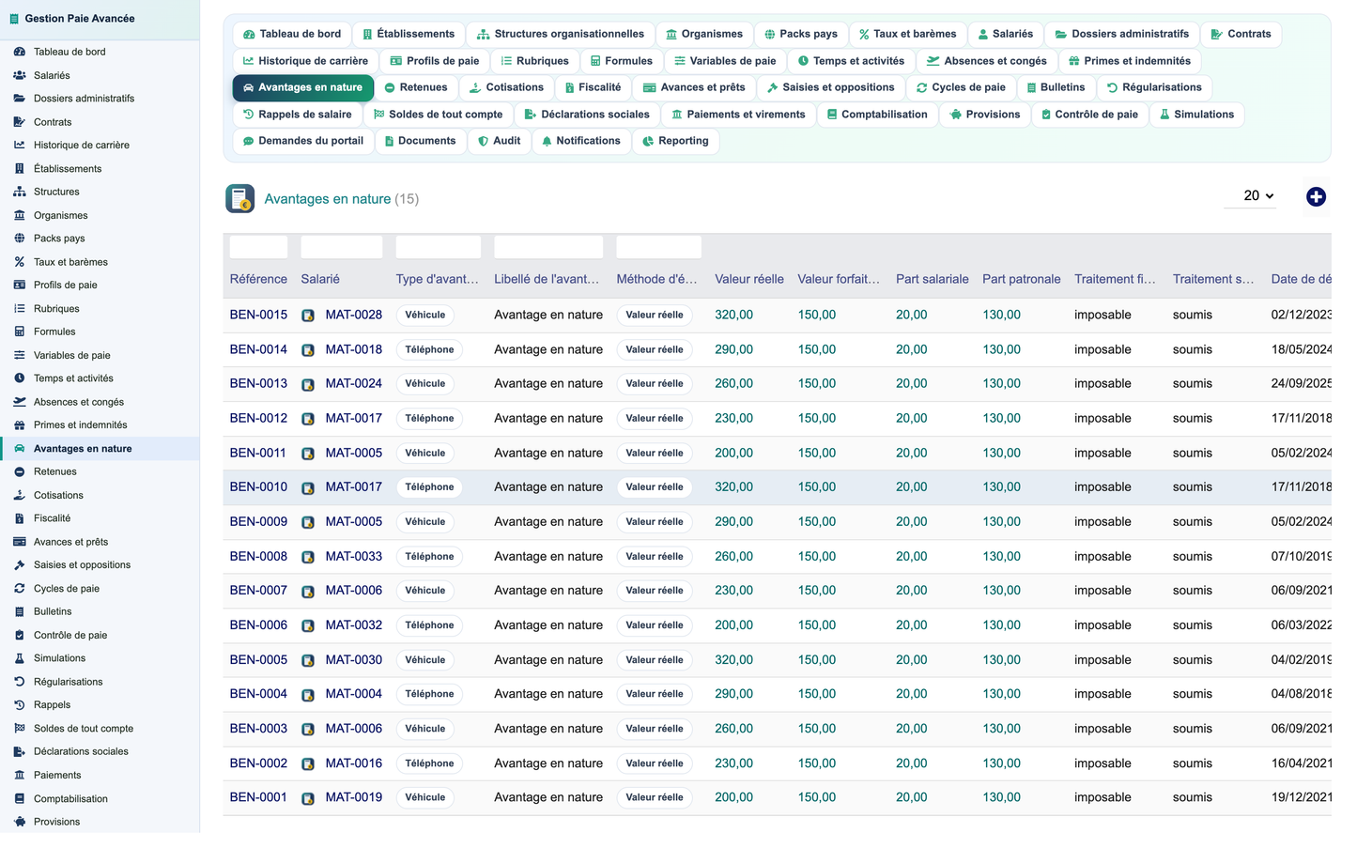Viewport: 1357px width, 848px height.
Task: Click Absences et congés sidebar plane icon
Action: 20,402
